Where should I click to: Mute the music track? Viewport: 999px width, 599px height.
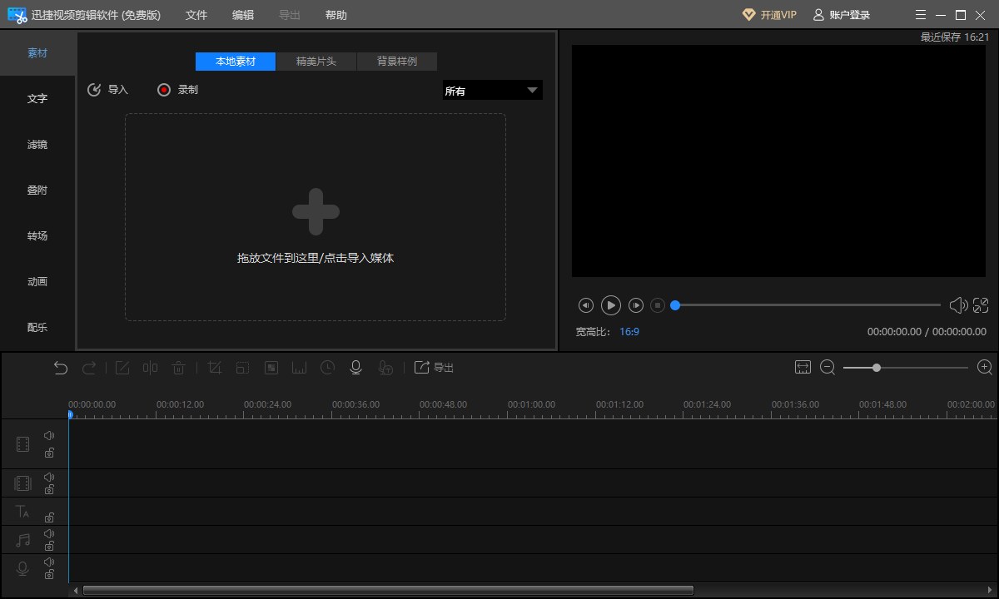[49, 533]
